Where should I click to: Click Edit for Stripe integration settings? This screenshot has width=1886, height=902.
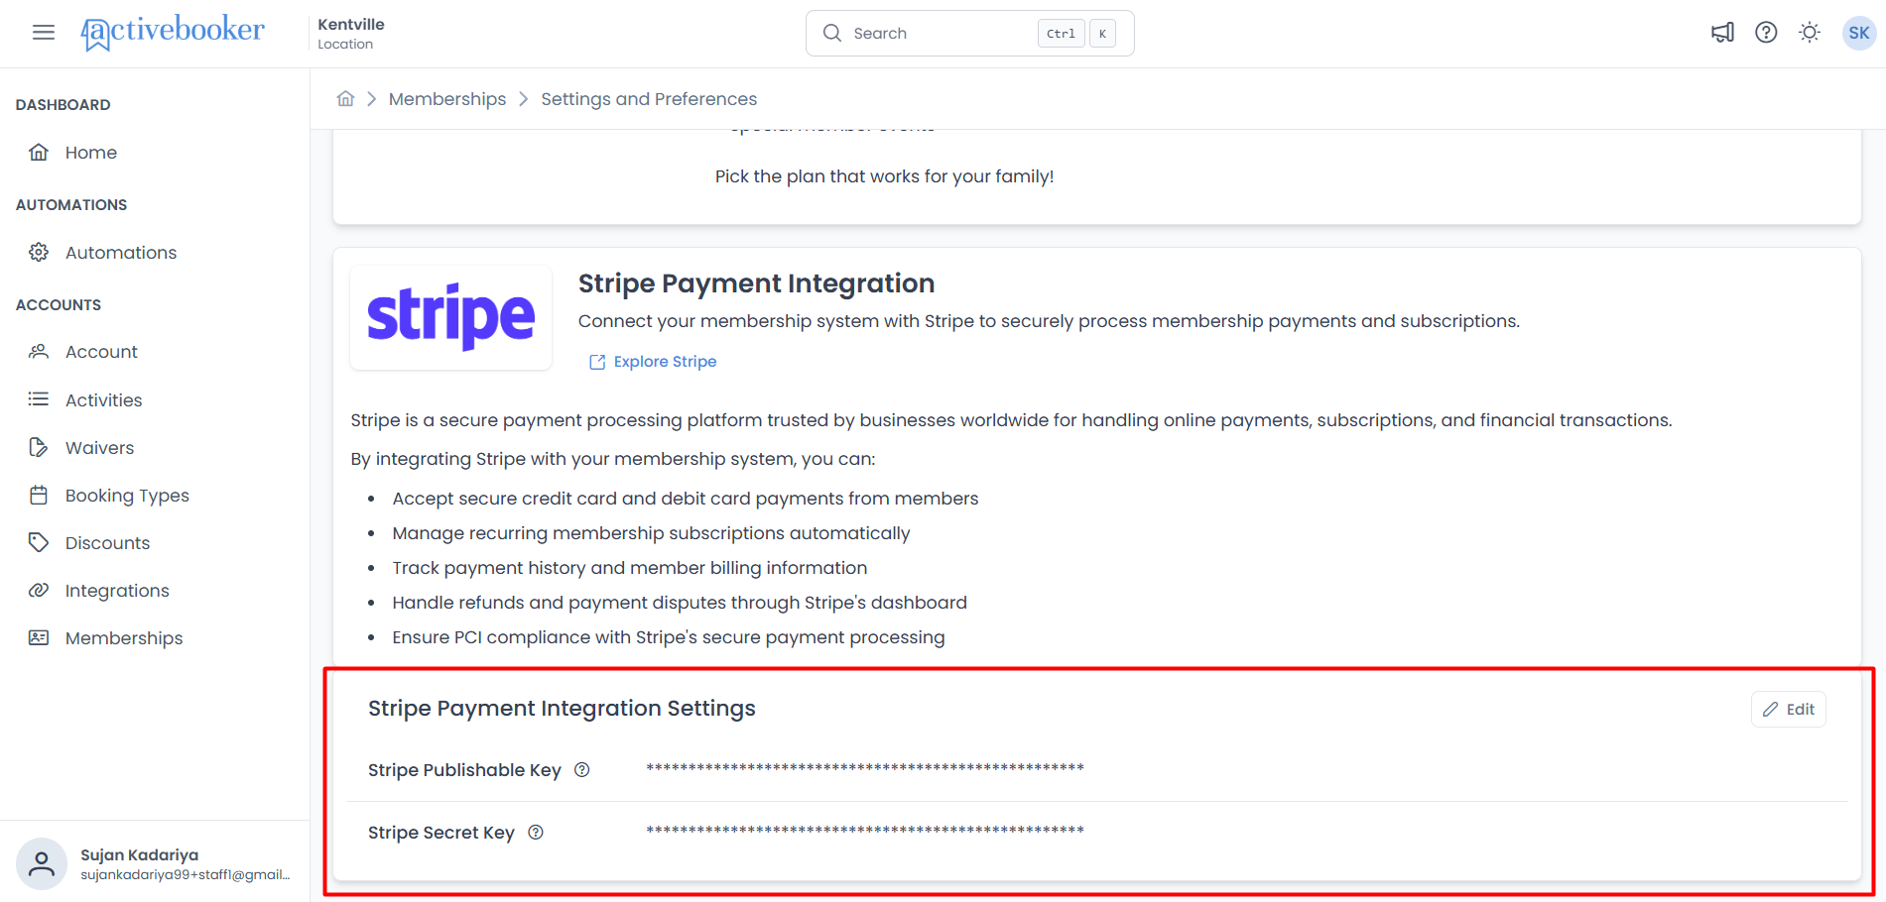(1788, 709)
